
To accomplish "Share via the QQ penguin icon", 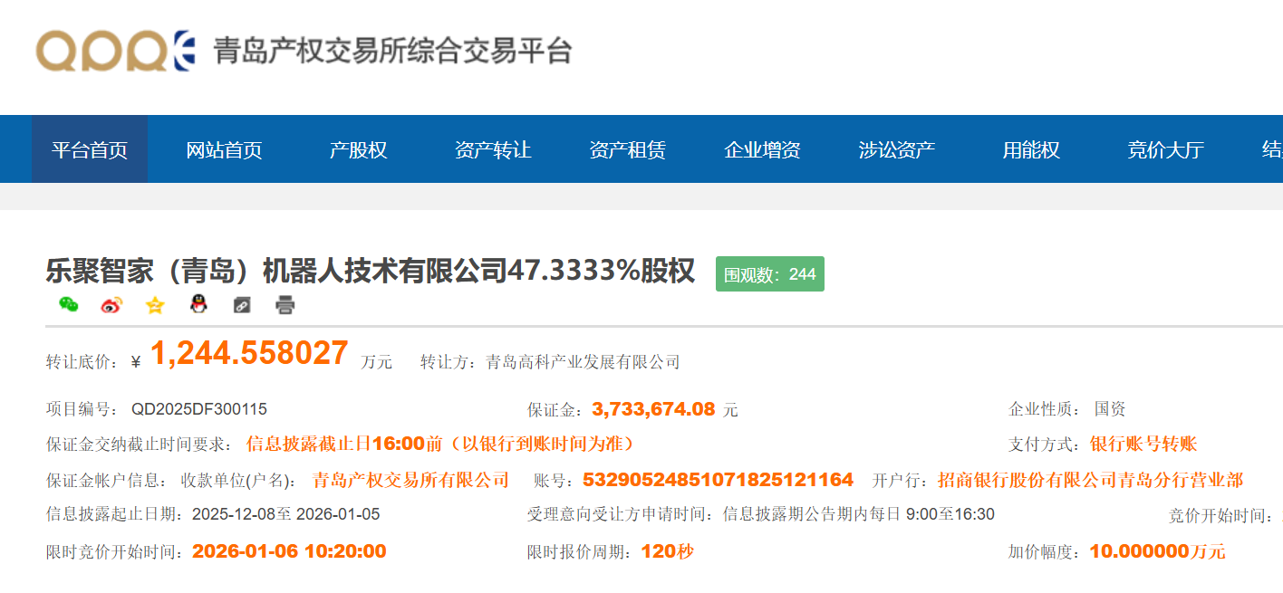I will click(198, 305).
